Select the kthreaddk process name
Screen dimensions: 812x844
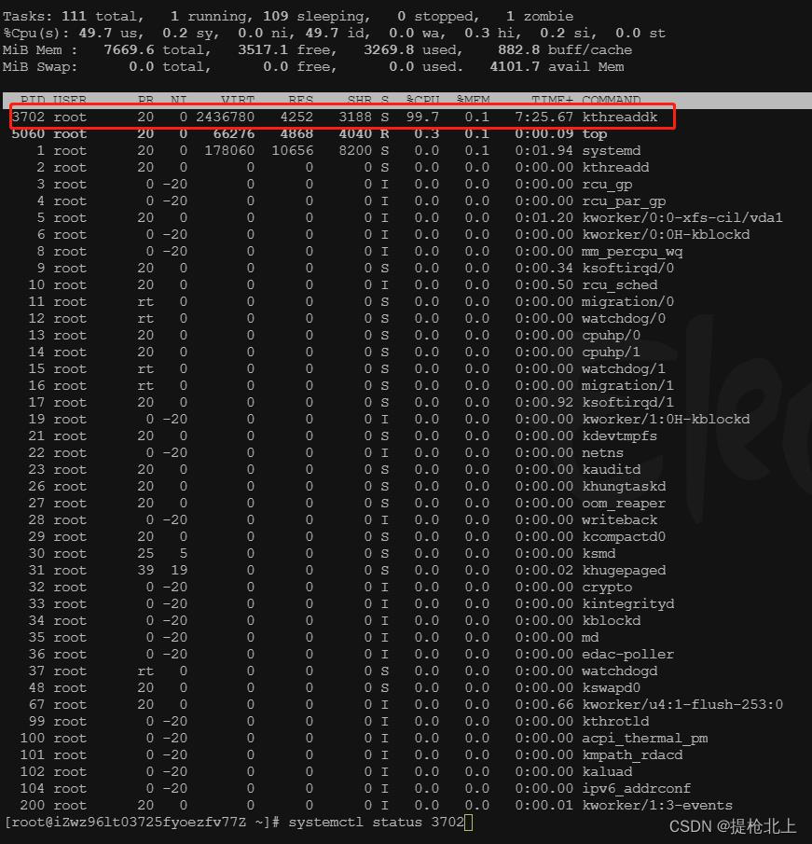[x=619, y=117]
